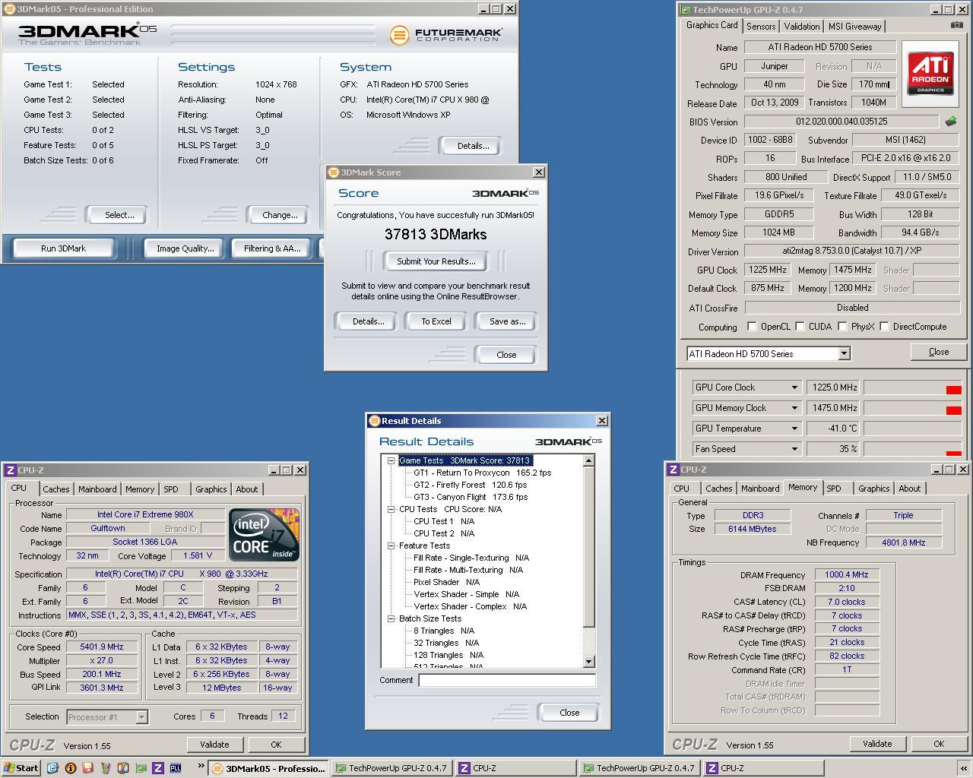Click the Futuremark Corporation logo

(x=445, y=35)
